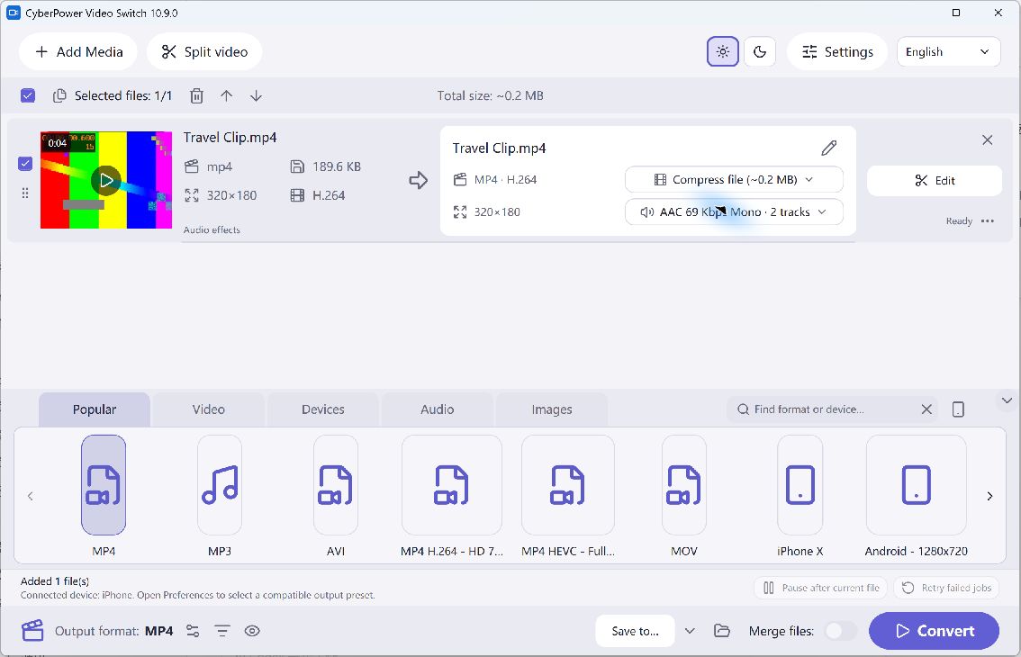Screen dimensions: 1021x657
Task: Grab the row reorder handle dots
Action: 24,193
